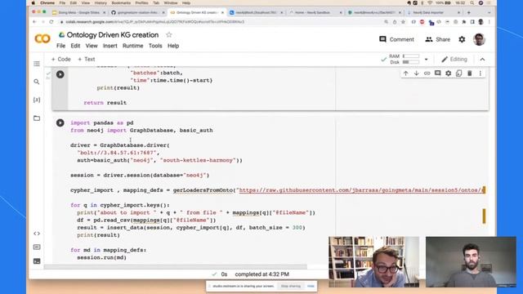The height and width of the screenshot is (294, 523).
Task: Click the Chrome address bar URL
Action: (155, 22)
